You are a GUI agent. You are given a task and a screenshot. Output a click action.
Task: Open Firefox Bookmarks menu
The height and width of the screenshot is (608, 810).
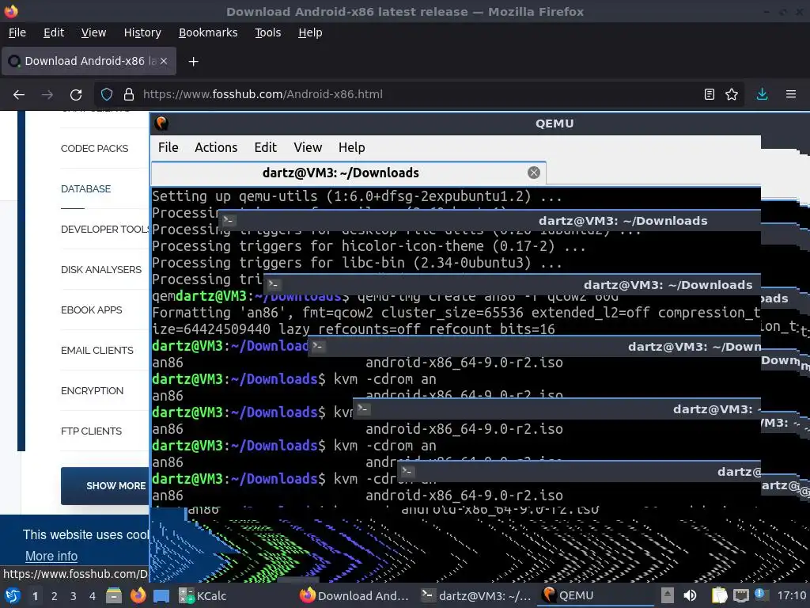point(208,32)
